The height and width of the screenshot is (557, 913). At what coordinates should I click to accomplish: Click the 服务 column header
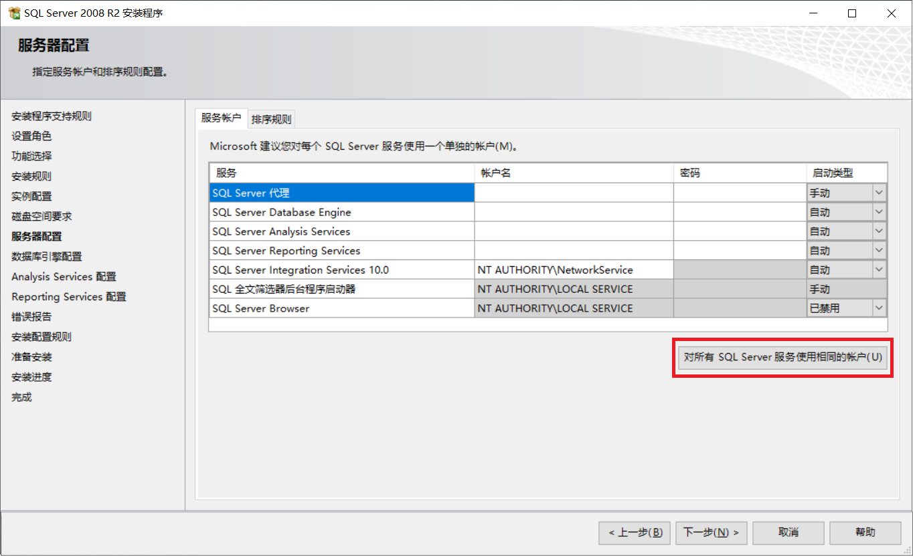[x=342, y=173]
